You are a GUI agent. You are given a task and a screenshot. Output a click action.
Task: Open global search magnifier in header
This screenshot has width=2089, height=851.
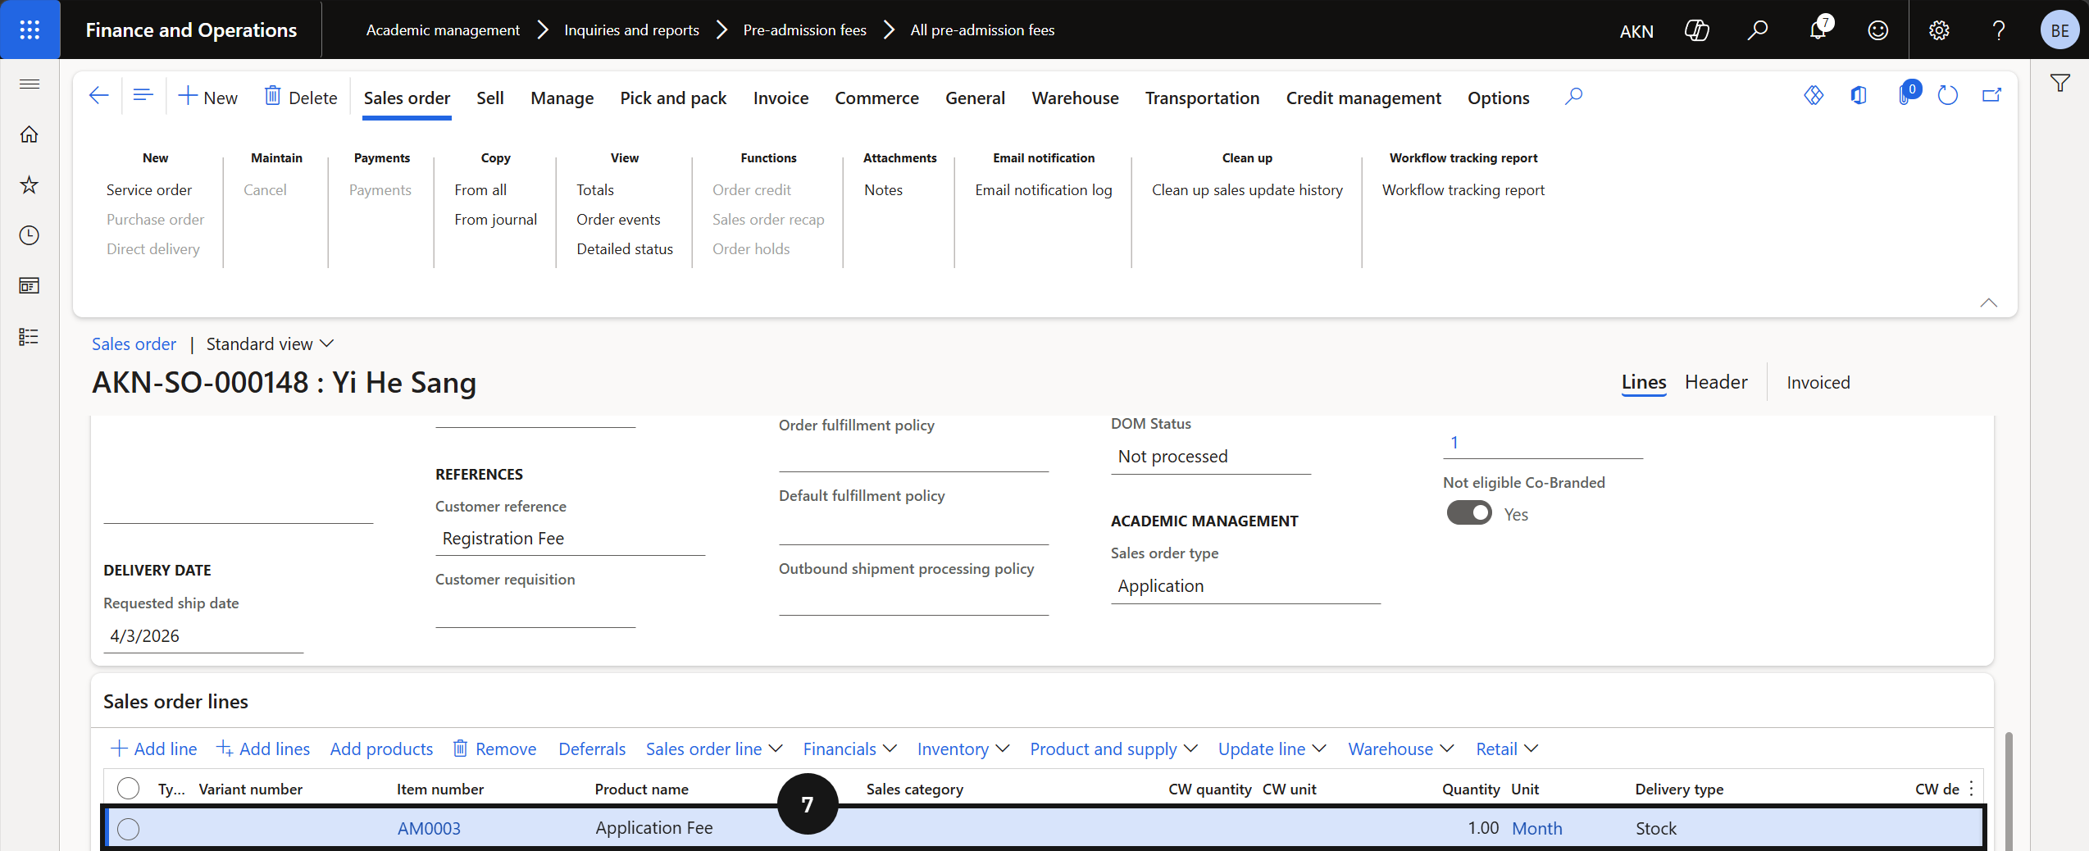coord(1757,30)
